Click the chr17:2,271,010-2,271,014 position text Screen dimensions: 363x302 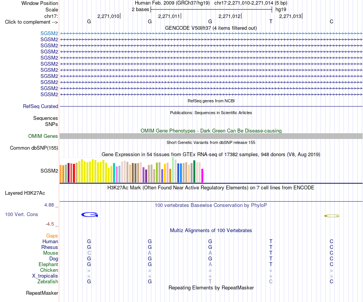pos(244,3)
